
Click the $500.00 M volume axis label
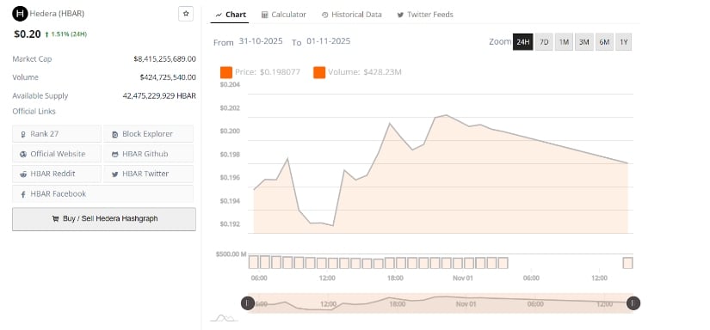231,254
